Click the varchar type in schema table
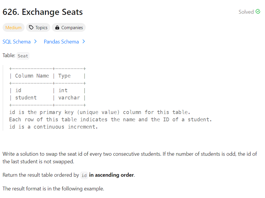Image resolution: width=265 pixels, height=198 pixels. (x=69, y=98)
